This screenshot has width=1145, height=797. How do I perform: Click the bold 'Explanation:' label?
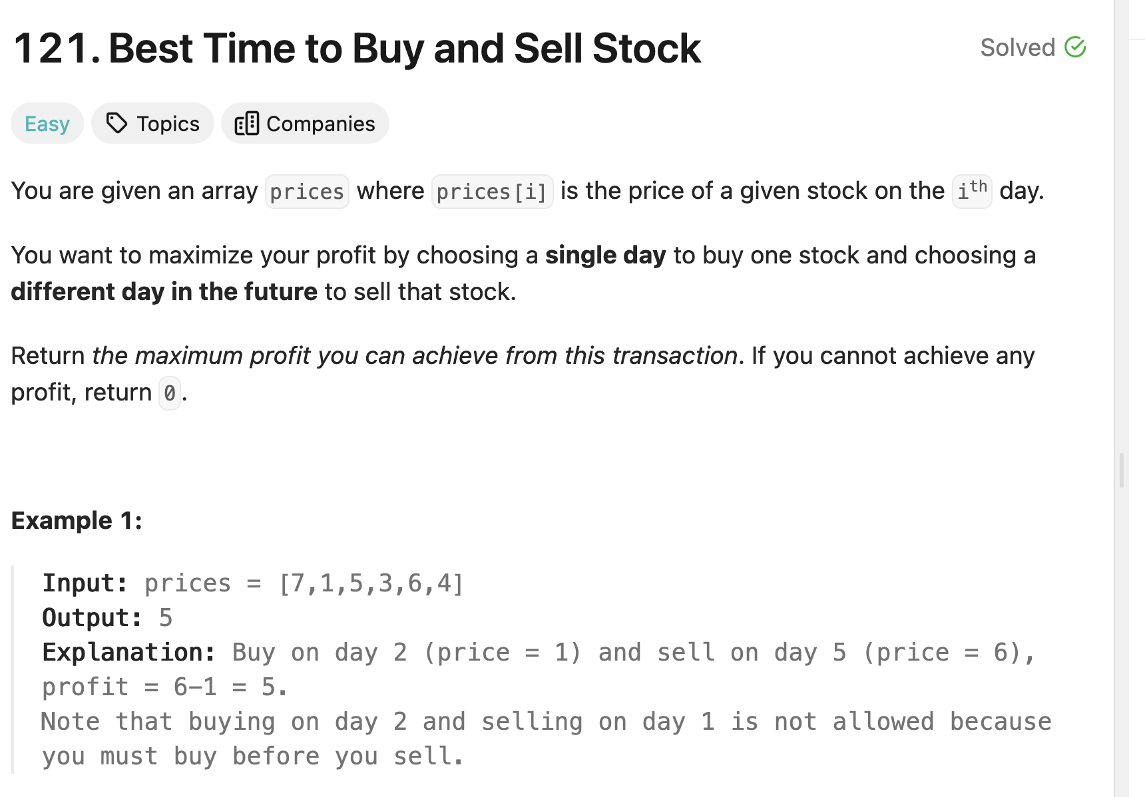coord(128,653)
